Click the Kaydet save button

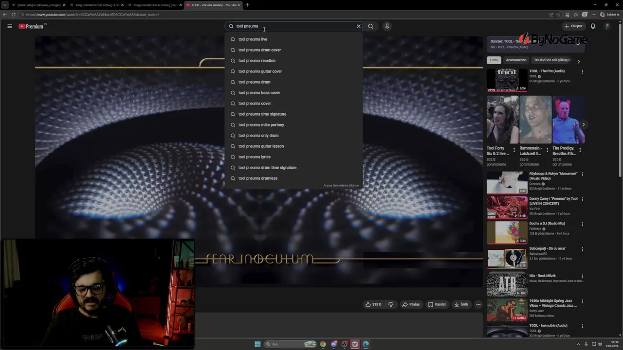(x=437, y=304)
